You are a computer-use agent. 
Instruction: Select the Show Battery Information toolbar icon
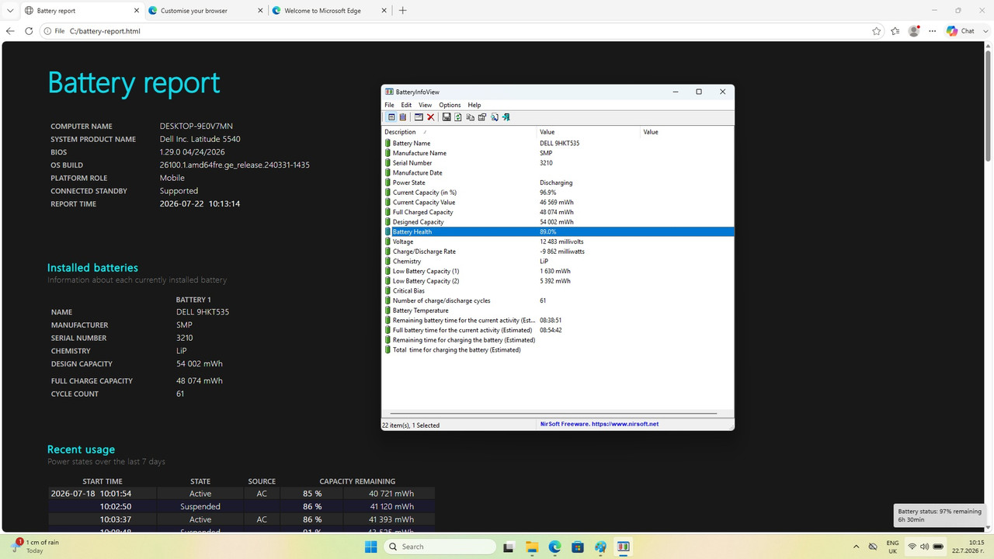391,117
